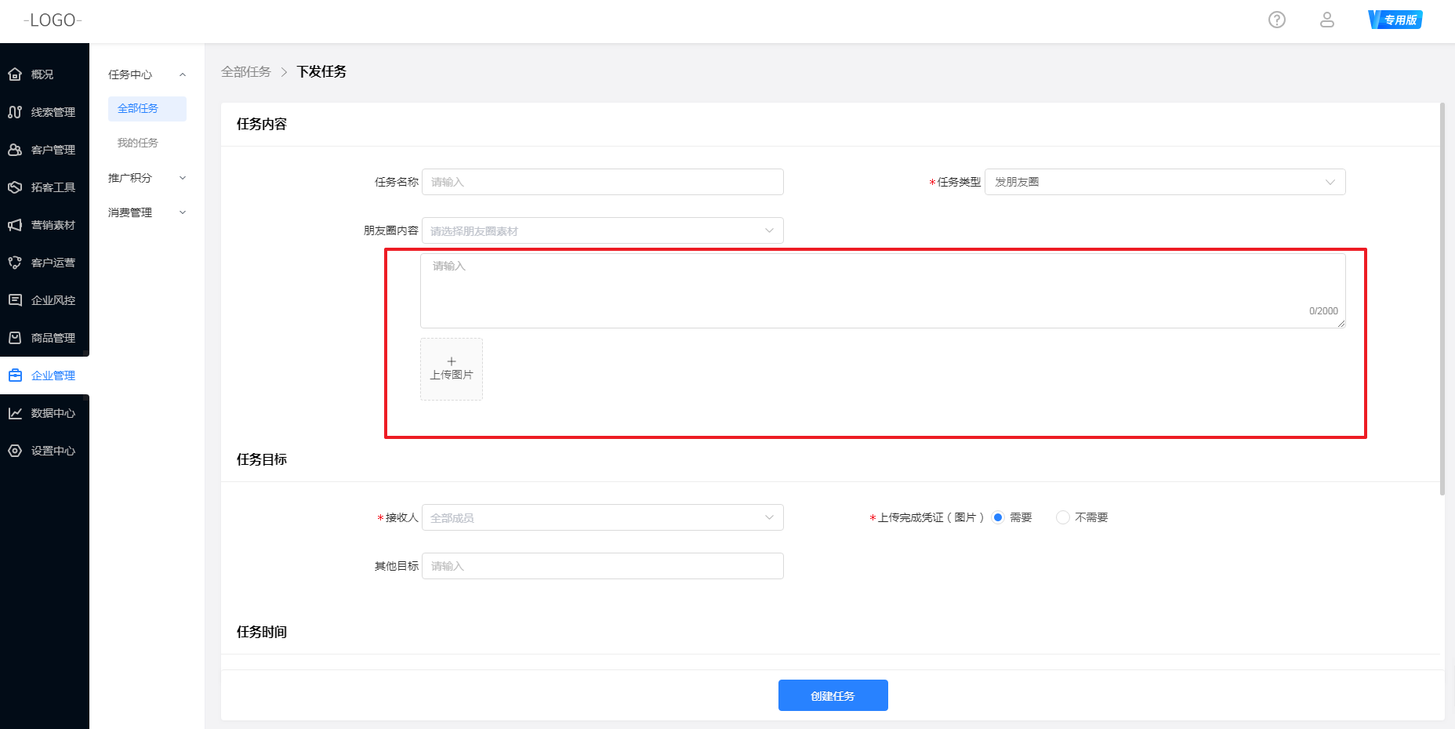1455x729 pixels.
Task: Open 营销素材 megaphone icon
Action: pyautogui.click(x=15, y=225)
